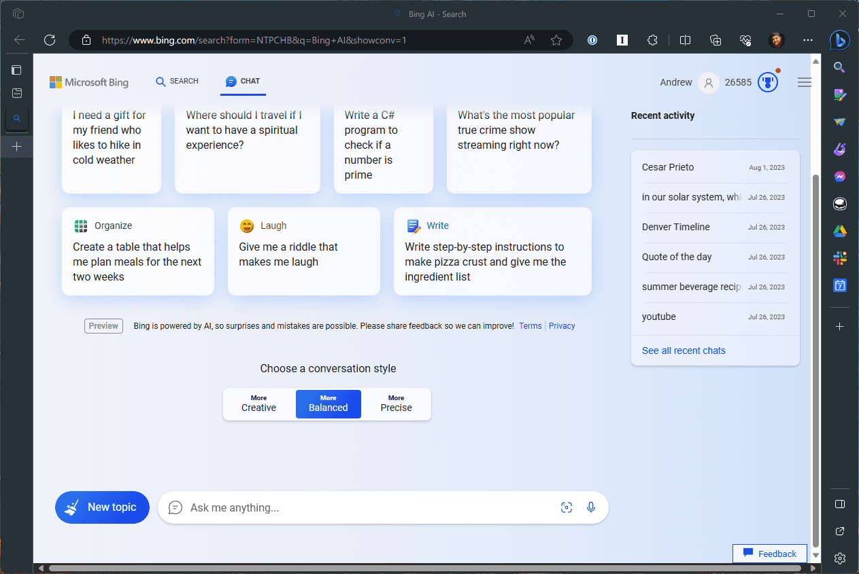Open the Cesar Prieto recent chat
The width and height of the screenshot is (859, 574).
(x=714, y=167)
